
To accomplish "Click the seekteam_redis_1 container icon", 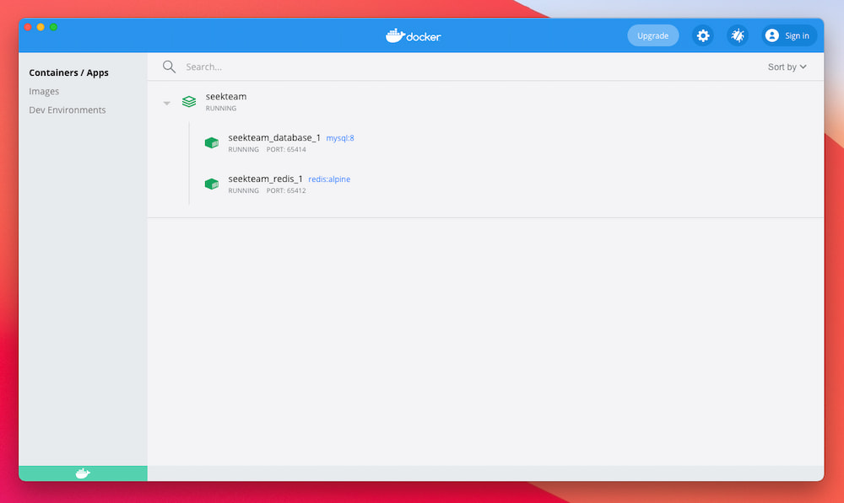I will pos(212,185).
